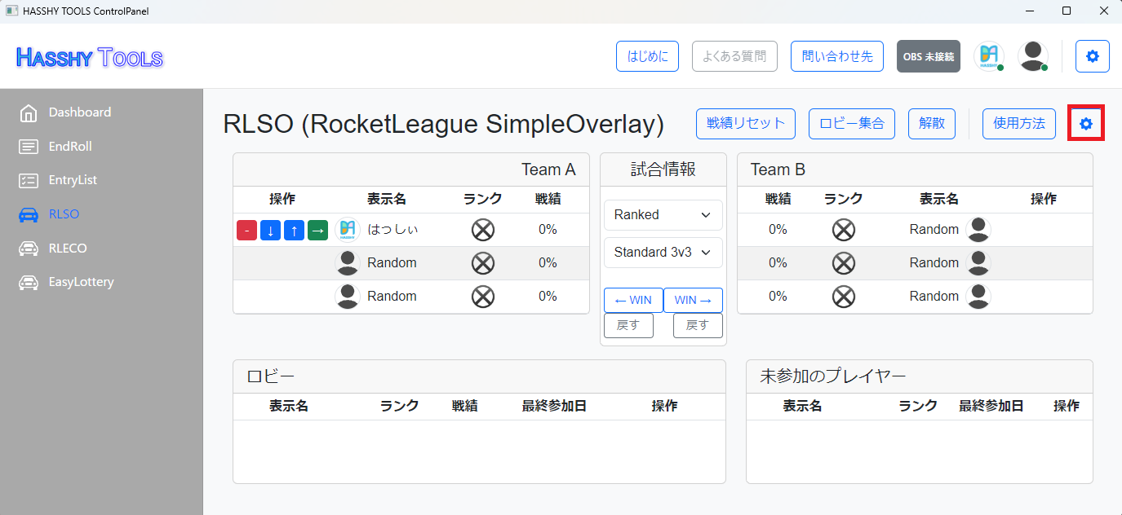Click the はじめに button
The width and height of the screenshot is (1122, 515).
click(647, 56)
